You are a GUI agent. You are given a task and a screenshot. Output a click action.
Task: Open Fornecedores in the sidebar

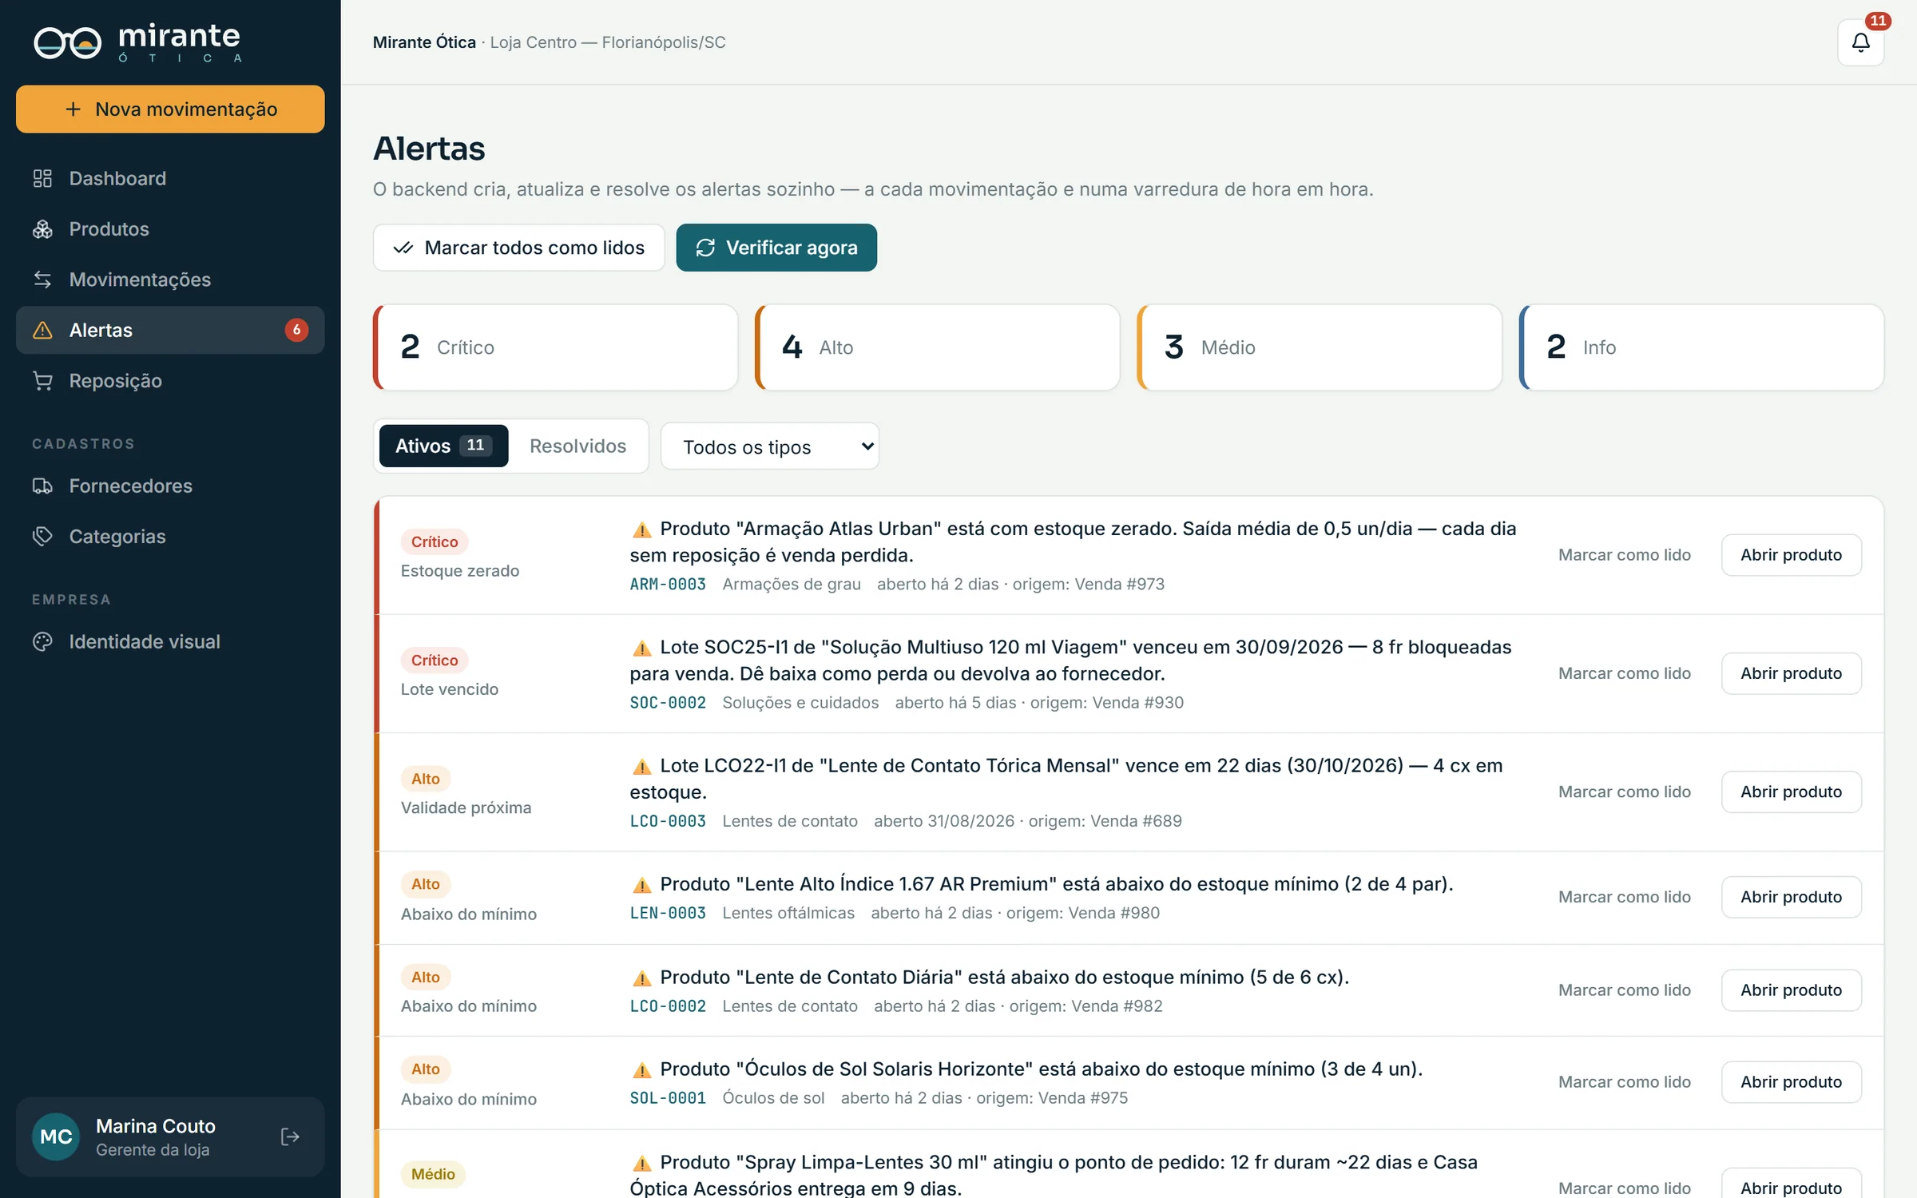(x=170, y=486)
